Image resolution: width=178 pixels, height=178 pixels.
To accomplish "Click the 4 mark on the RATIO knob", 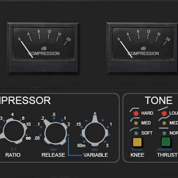I will pyautogui.click(x=12, y=114).
